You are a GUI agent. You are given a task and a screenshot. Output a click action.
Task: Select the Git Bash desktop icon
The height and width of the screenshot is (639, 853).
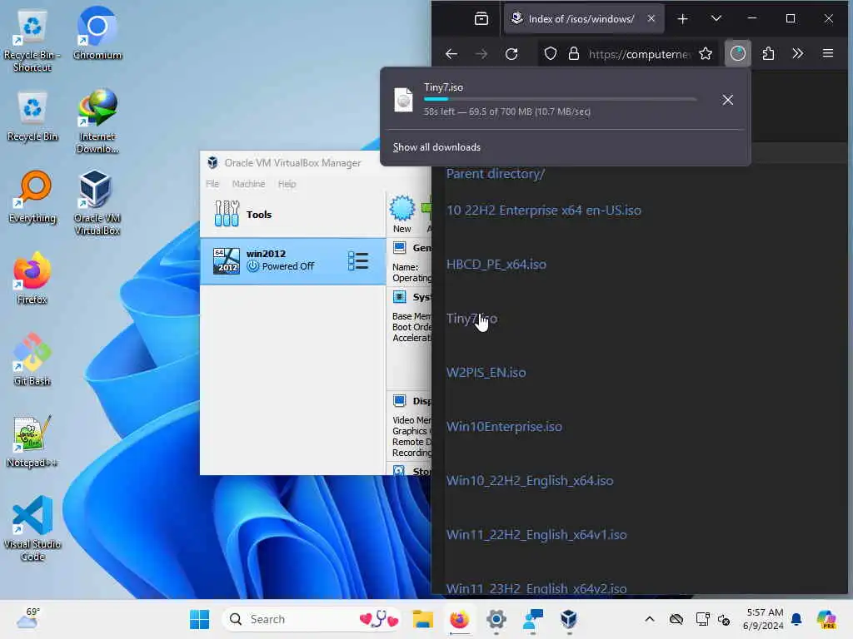32,359
